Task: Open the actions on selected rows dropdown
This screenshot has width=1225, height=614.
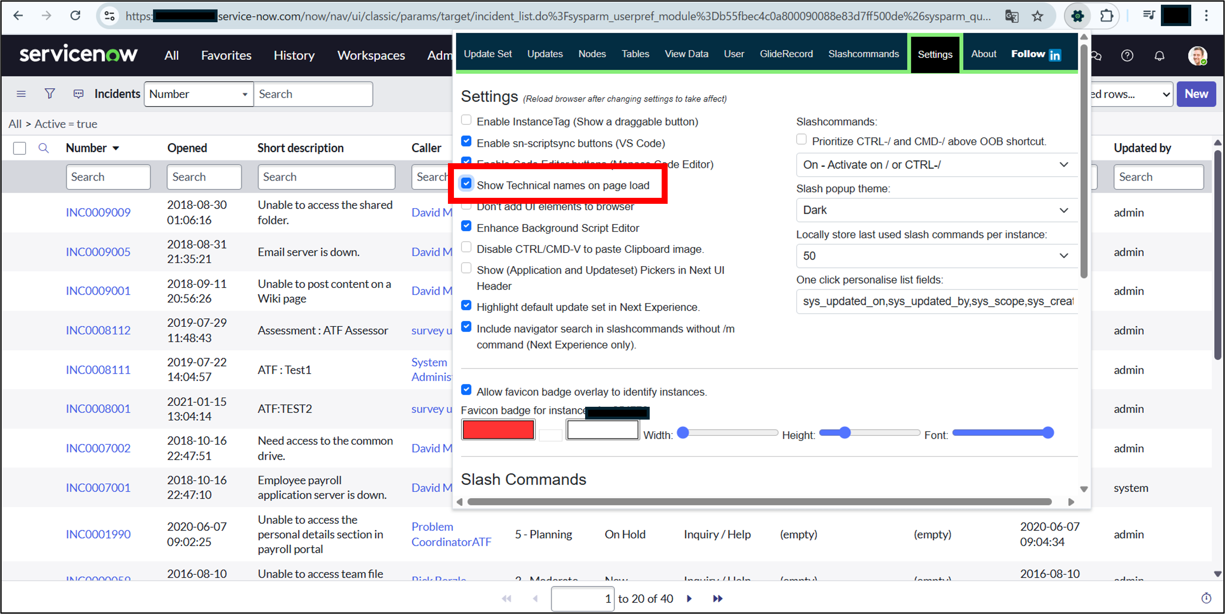Action: pyautogui.click(x=1131, y=94)
